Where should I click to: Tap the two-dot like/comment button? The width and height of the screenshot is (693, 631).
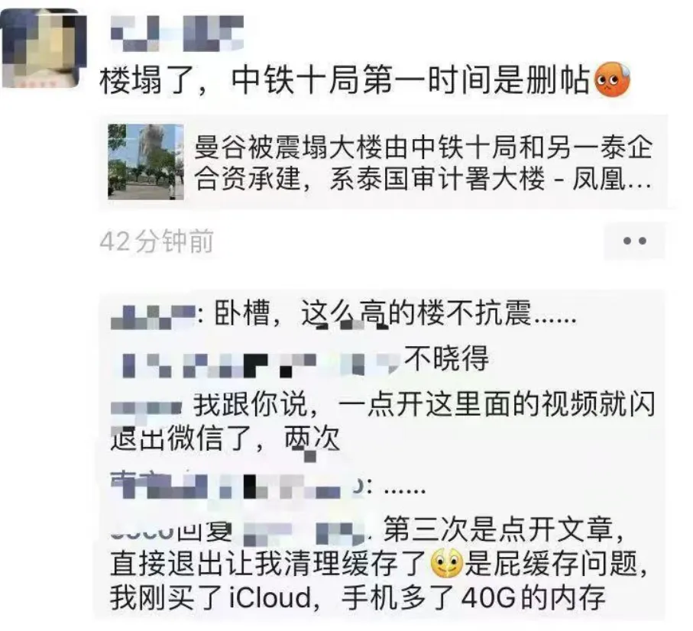(634, 241)
